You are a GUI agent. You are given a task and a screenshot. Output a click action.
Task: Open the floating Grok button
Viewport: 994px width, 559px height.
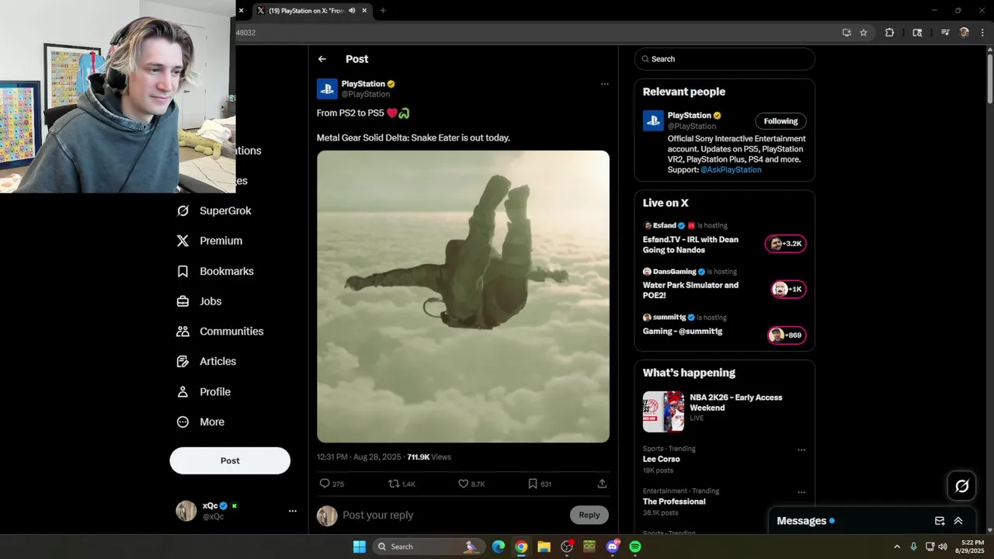(x=961, y=486)
